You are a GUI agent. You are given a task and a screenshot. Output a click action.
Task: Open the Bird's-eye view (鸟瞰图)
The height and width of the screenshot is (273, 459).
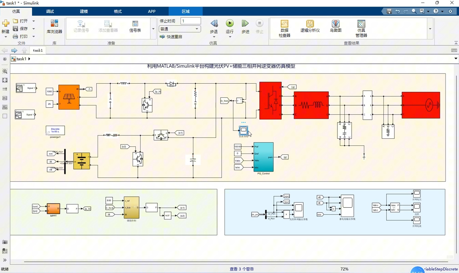point(336,27)
